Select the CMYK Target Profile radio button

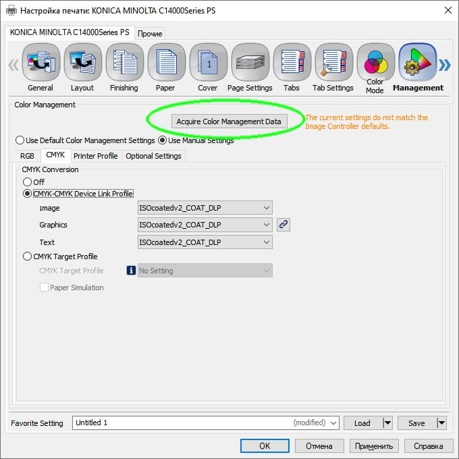click(27, 256)
